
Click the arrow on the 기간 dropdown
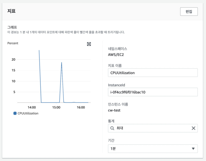[x=193, y=148]
